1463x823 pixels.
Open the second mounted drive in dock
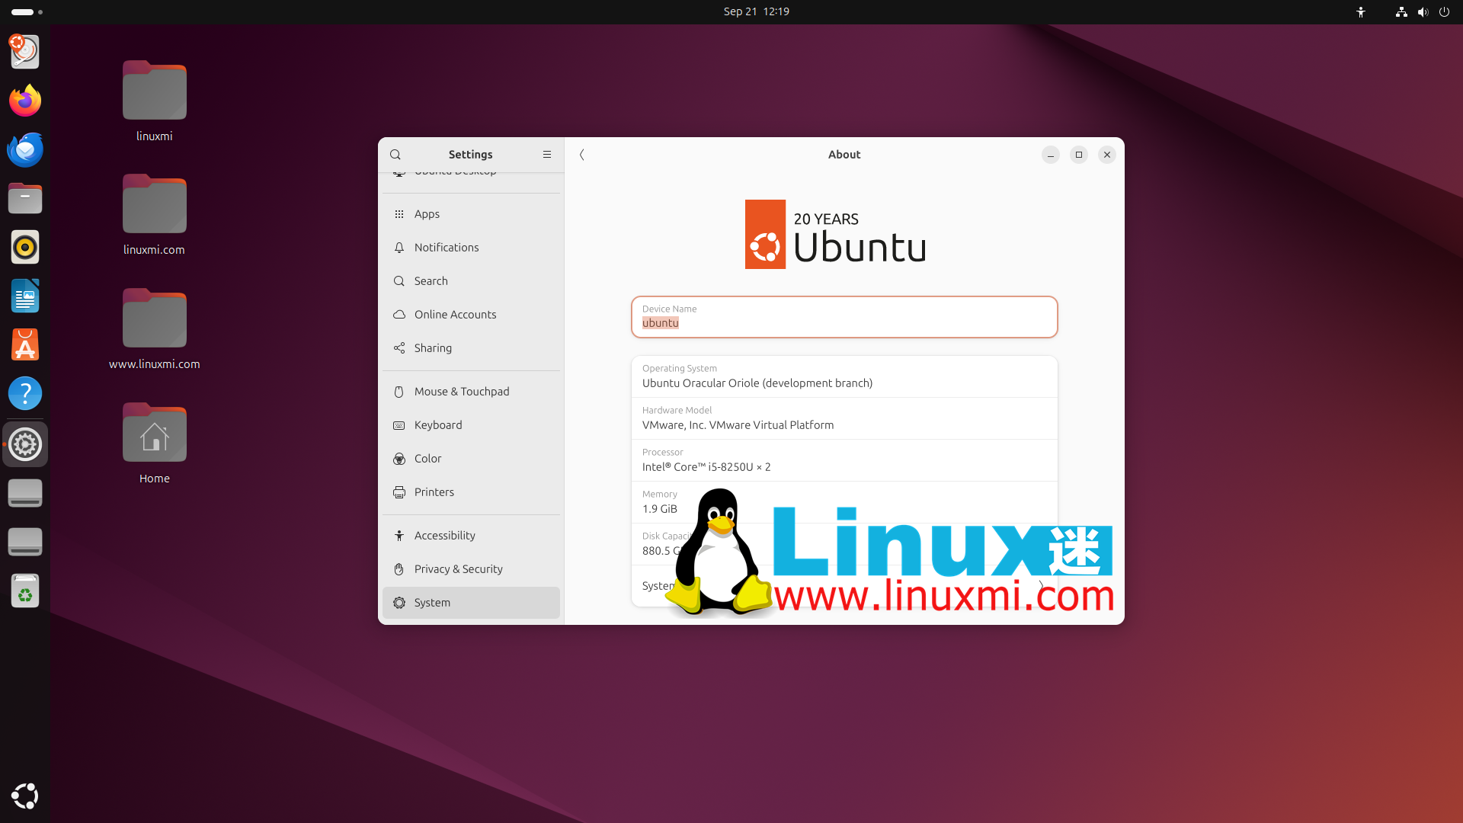(x=25, y=542)
